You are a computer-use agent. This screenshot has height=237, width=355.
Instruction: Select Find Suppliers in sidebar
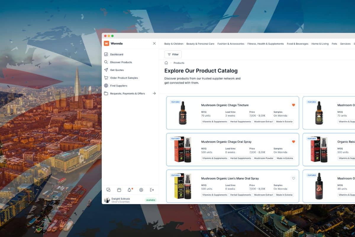[119, 86]
